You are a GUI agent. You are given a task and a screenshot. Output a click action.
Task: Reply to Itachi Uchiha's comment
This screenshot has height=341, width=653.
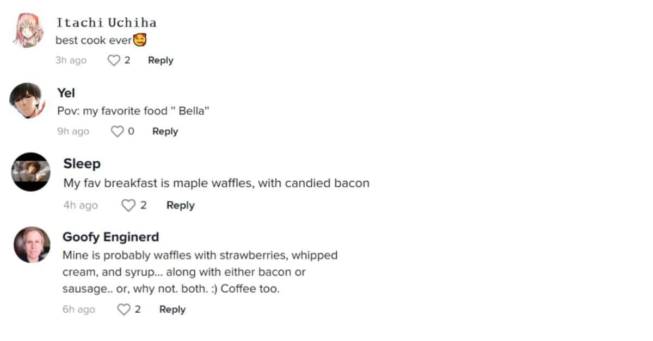[x=160, y=60]
